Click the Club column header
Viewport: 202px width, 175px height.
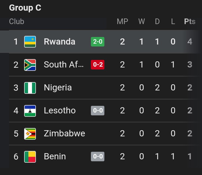(17, 22)
